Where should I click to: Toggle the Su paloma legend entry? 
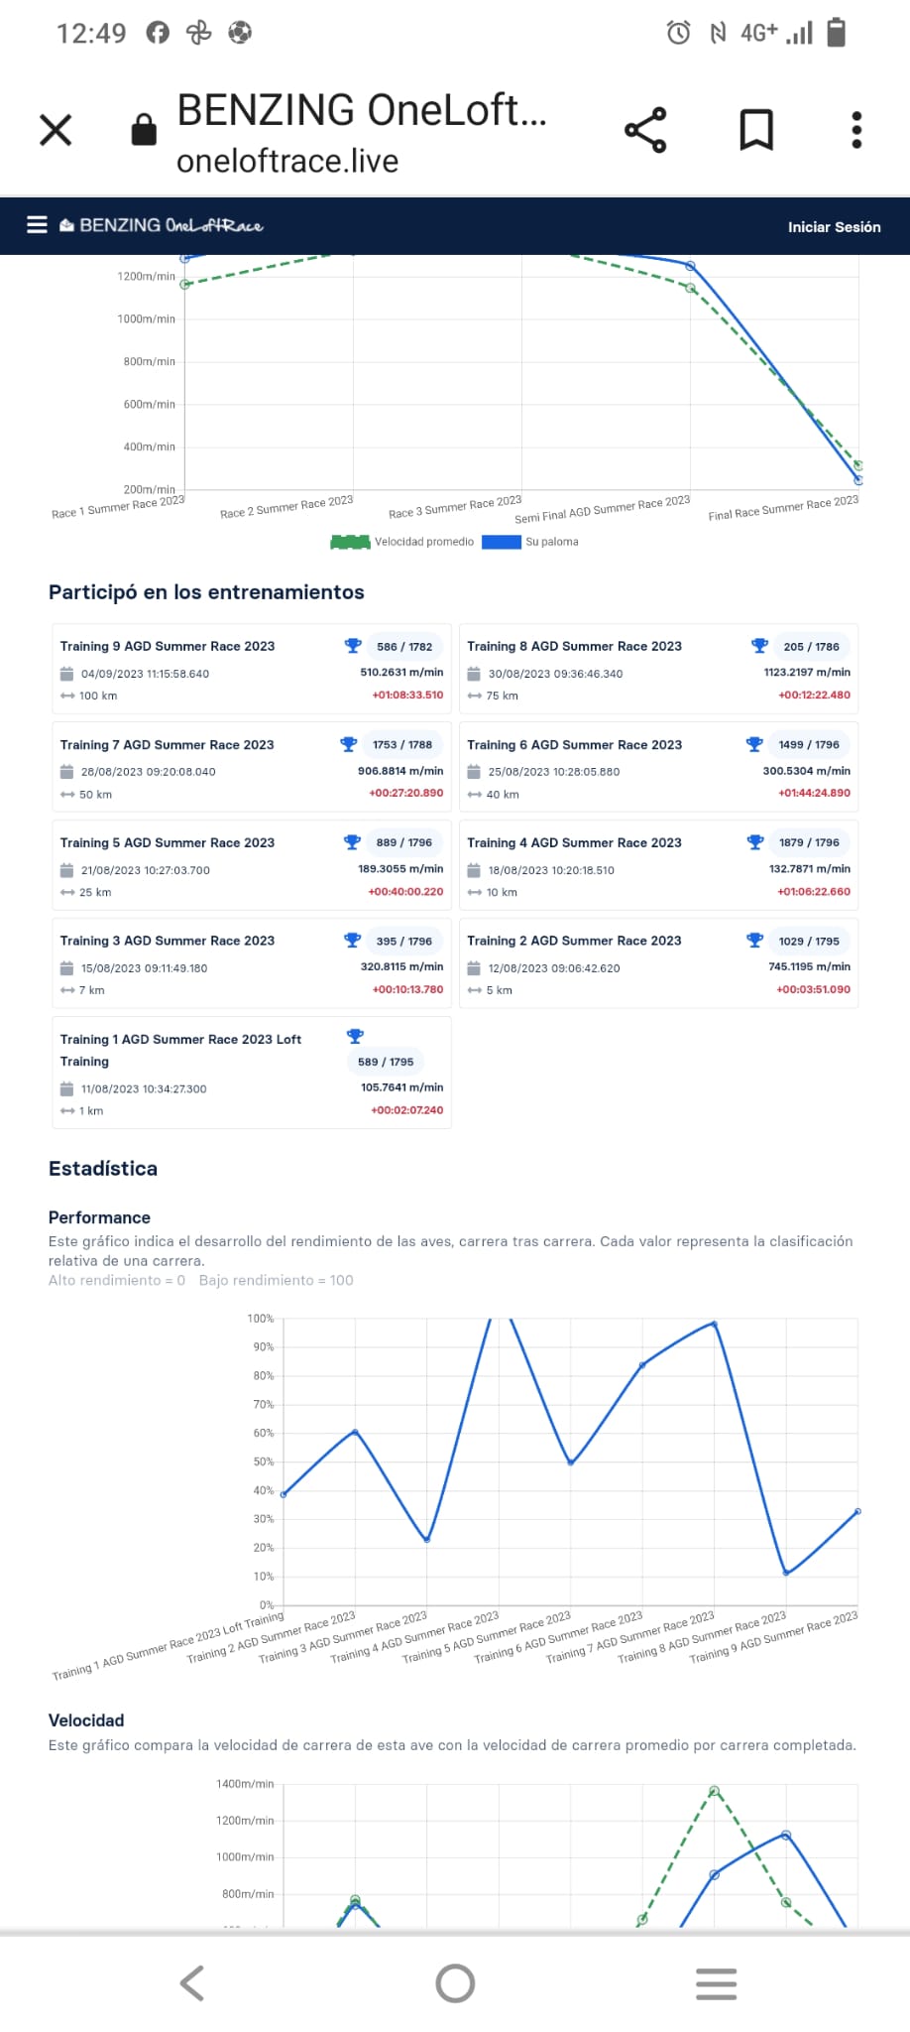[530, 542]
